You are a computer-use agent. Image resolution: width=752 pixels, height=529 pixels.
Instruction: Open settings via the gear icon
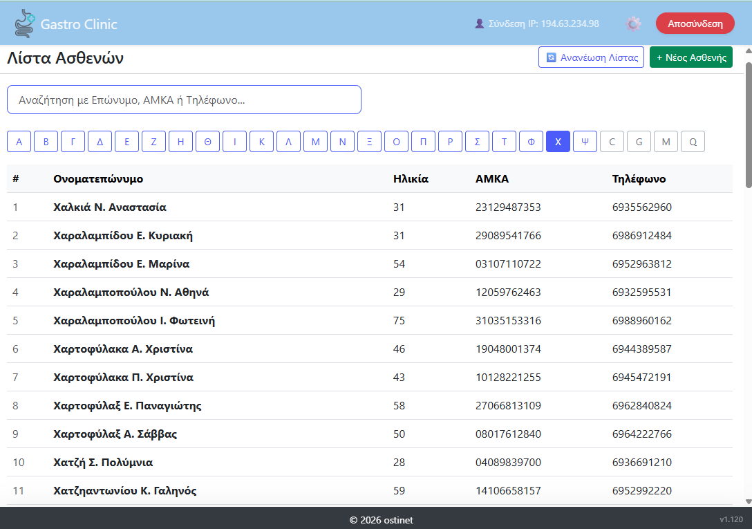click(x=633, y=24)
